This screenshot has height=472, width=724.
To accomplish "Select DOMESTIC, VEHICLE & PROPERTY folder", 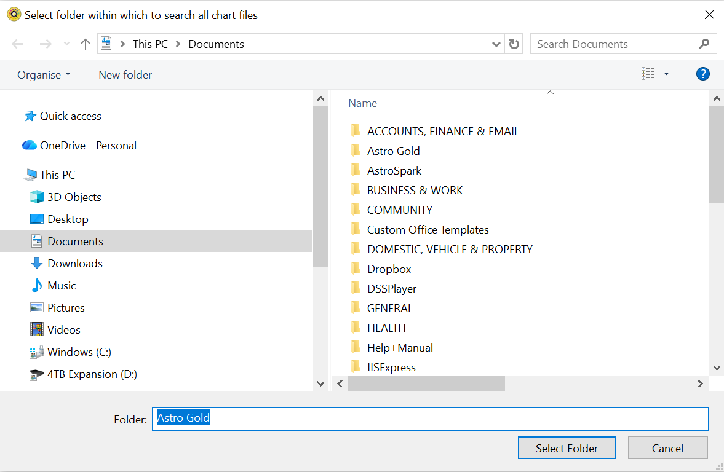I will 442,250.
